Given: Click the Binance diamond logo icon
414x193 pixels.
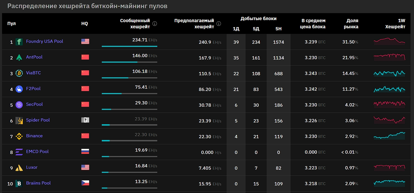Looking at the screenshot, I should (x=19, y=136).
